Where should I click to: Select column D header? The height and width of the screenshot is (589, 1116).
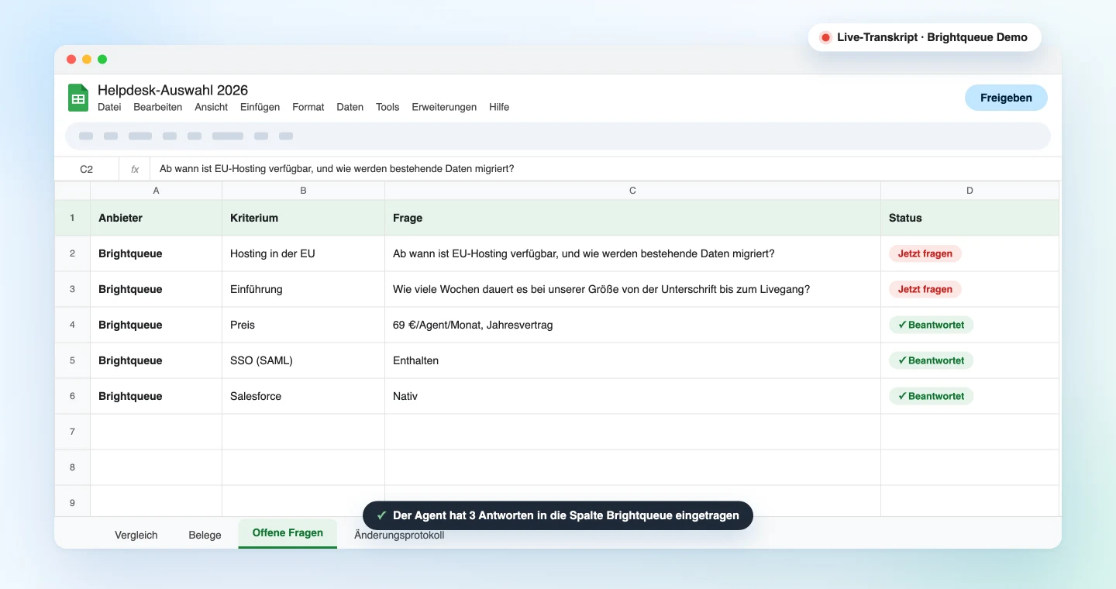coord(970,191)
